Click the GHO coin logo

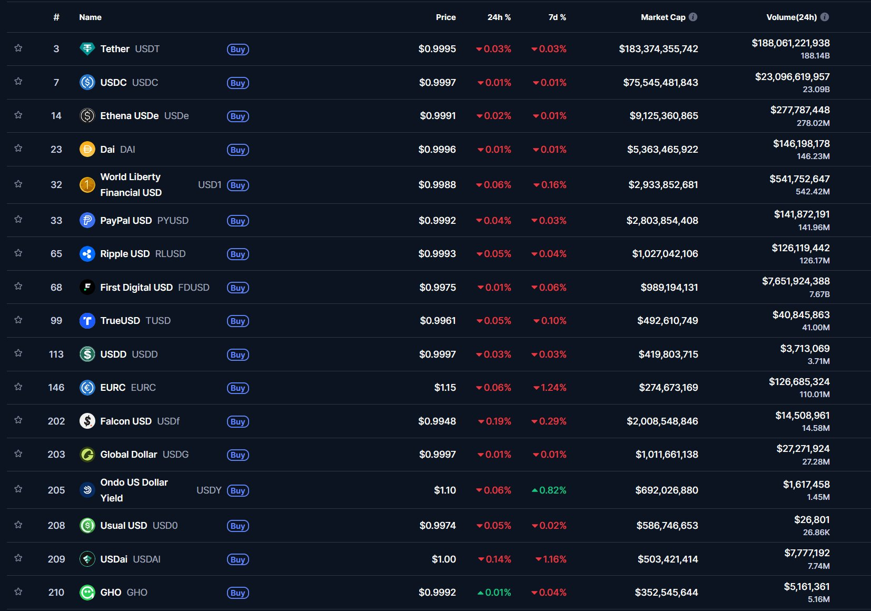(x=87, y=592)
